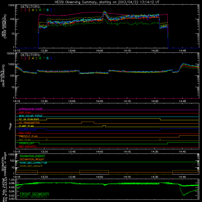The image size is (202, 202).
Task: Click olive detector 5 in rear segments legend
Action: point(36,58)
